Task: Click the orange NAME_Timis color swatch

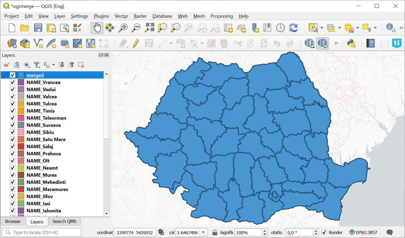Action: coord(21,111)
